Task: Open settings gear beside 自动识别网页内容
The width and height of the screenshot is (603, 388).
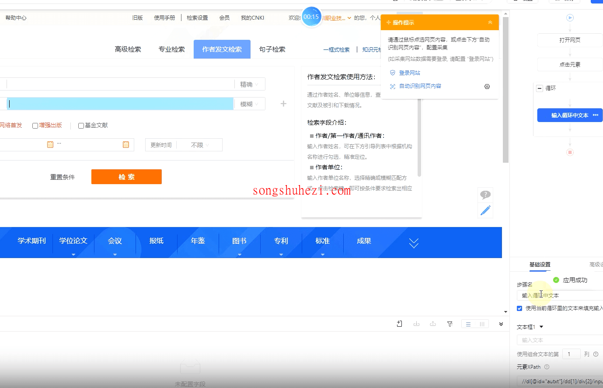Action: (x=487, y=87)
